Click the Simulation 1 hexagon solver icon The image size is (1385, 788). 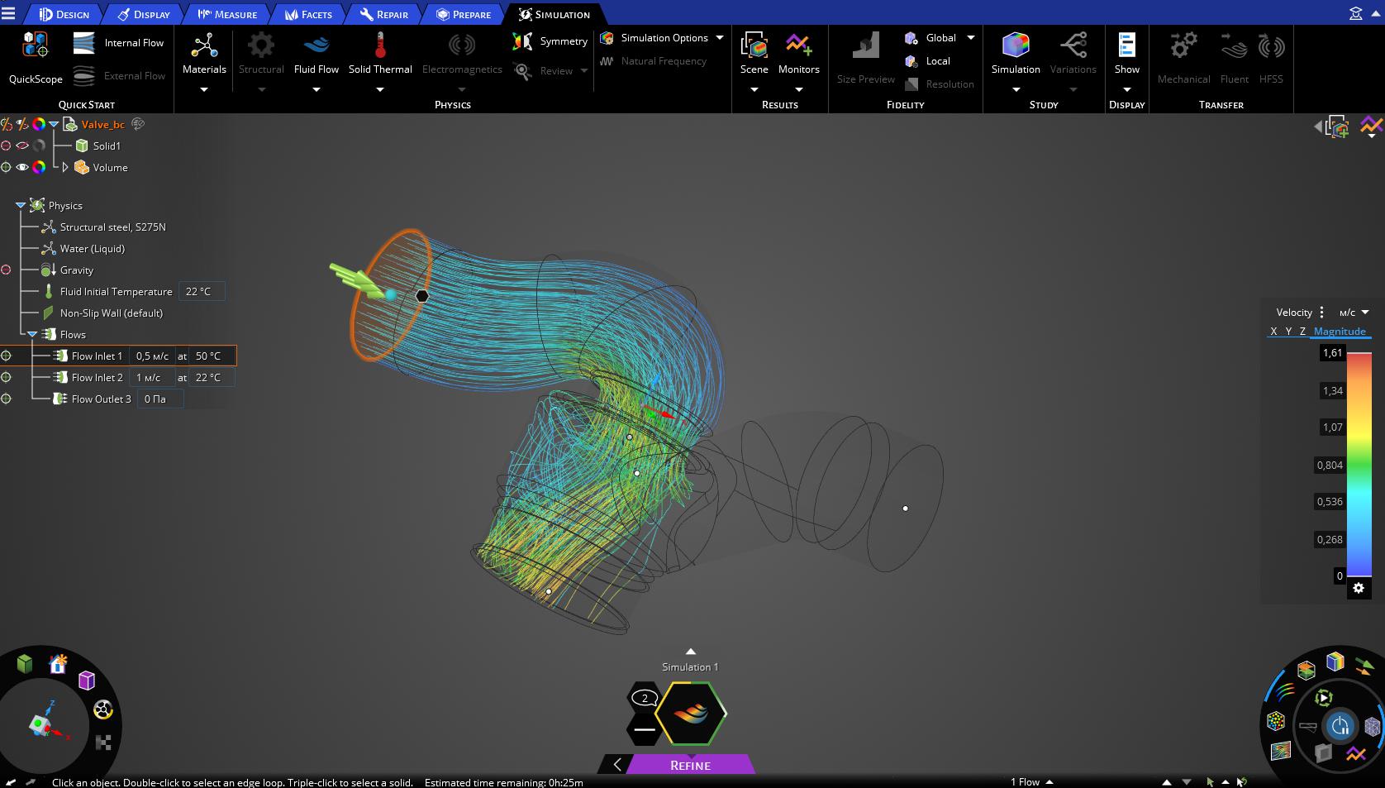tap(691, 713)
